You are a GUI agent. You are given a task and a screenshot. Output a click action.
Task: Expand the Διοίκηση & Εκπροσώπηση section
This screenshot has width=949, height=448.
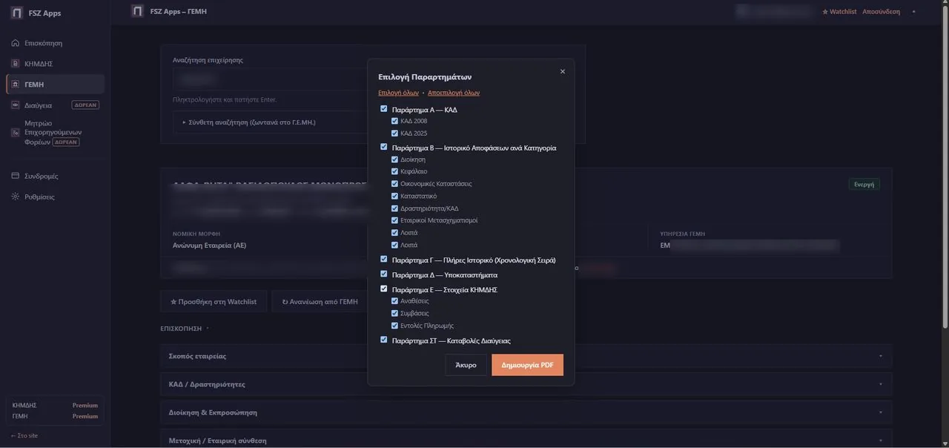(526, 412)
